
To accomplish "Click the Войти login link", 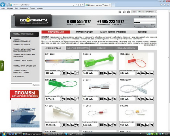I will 153,25.
